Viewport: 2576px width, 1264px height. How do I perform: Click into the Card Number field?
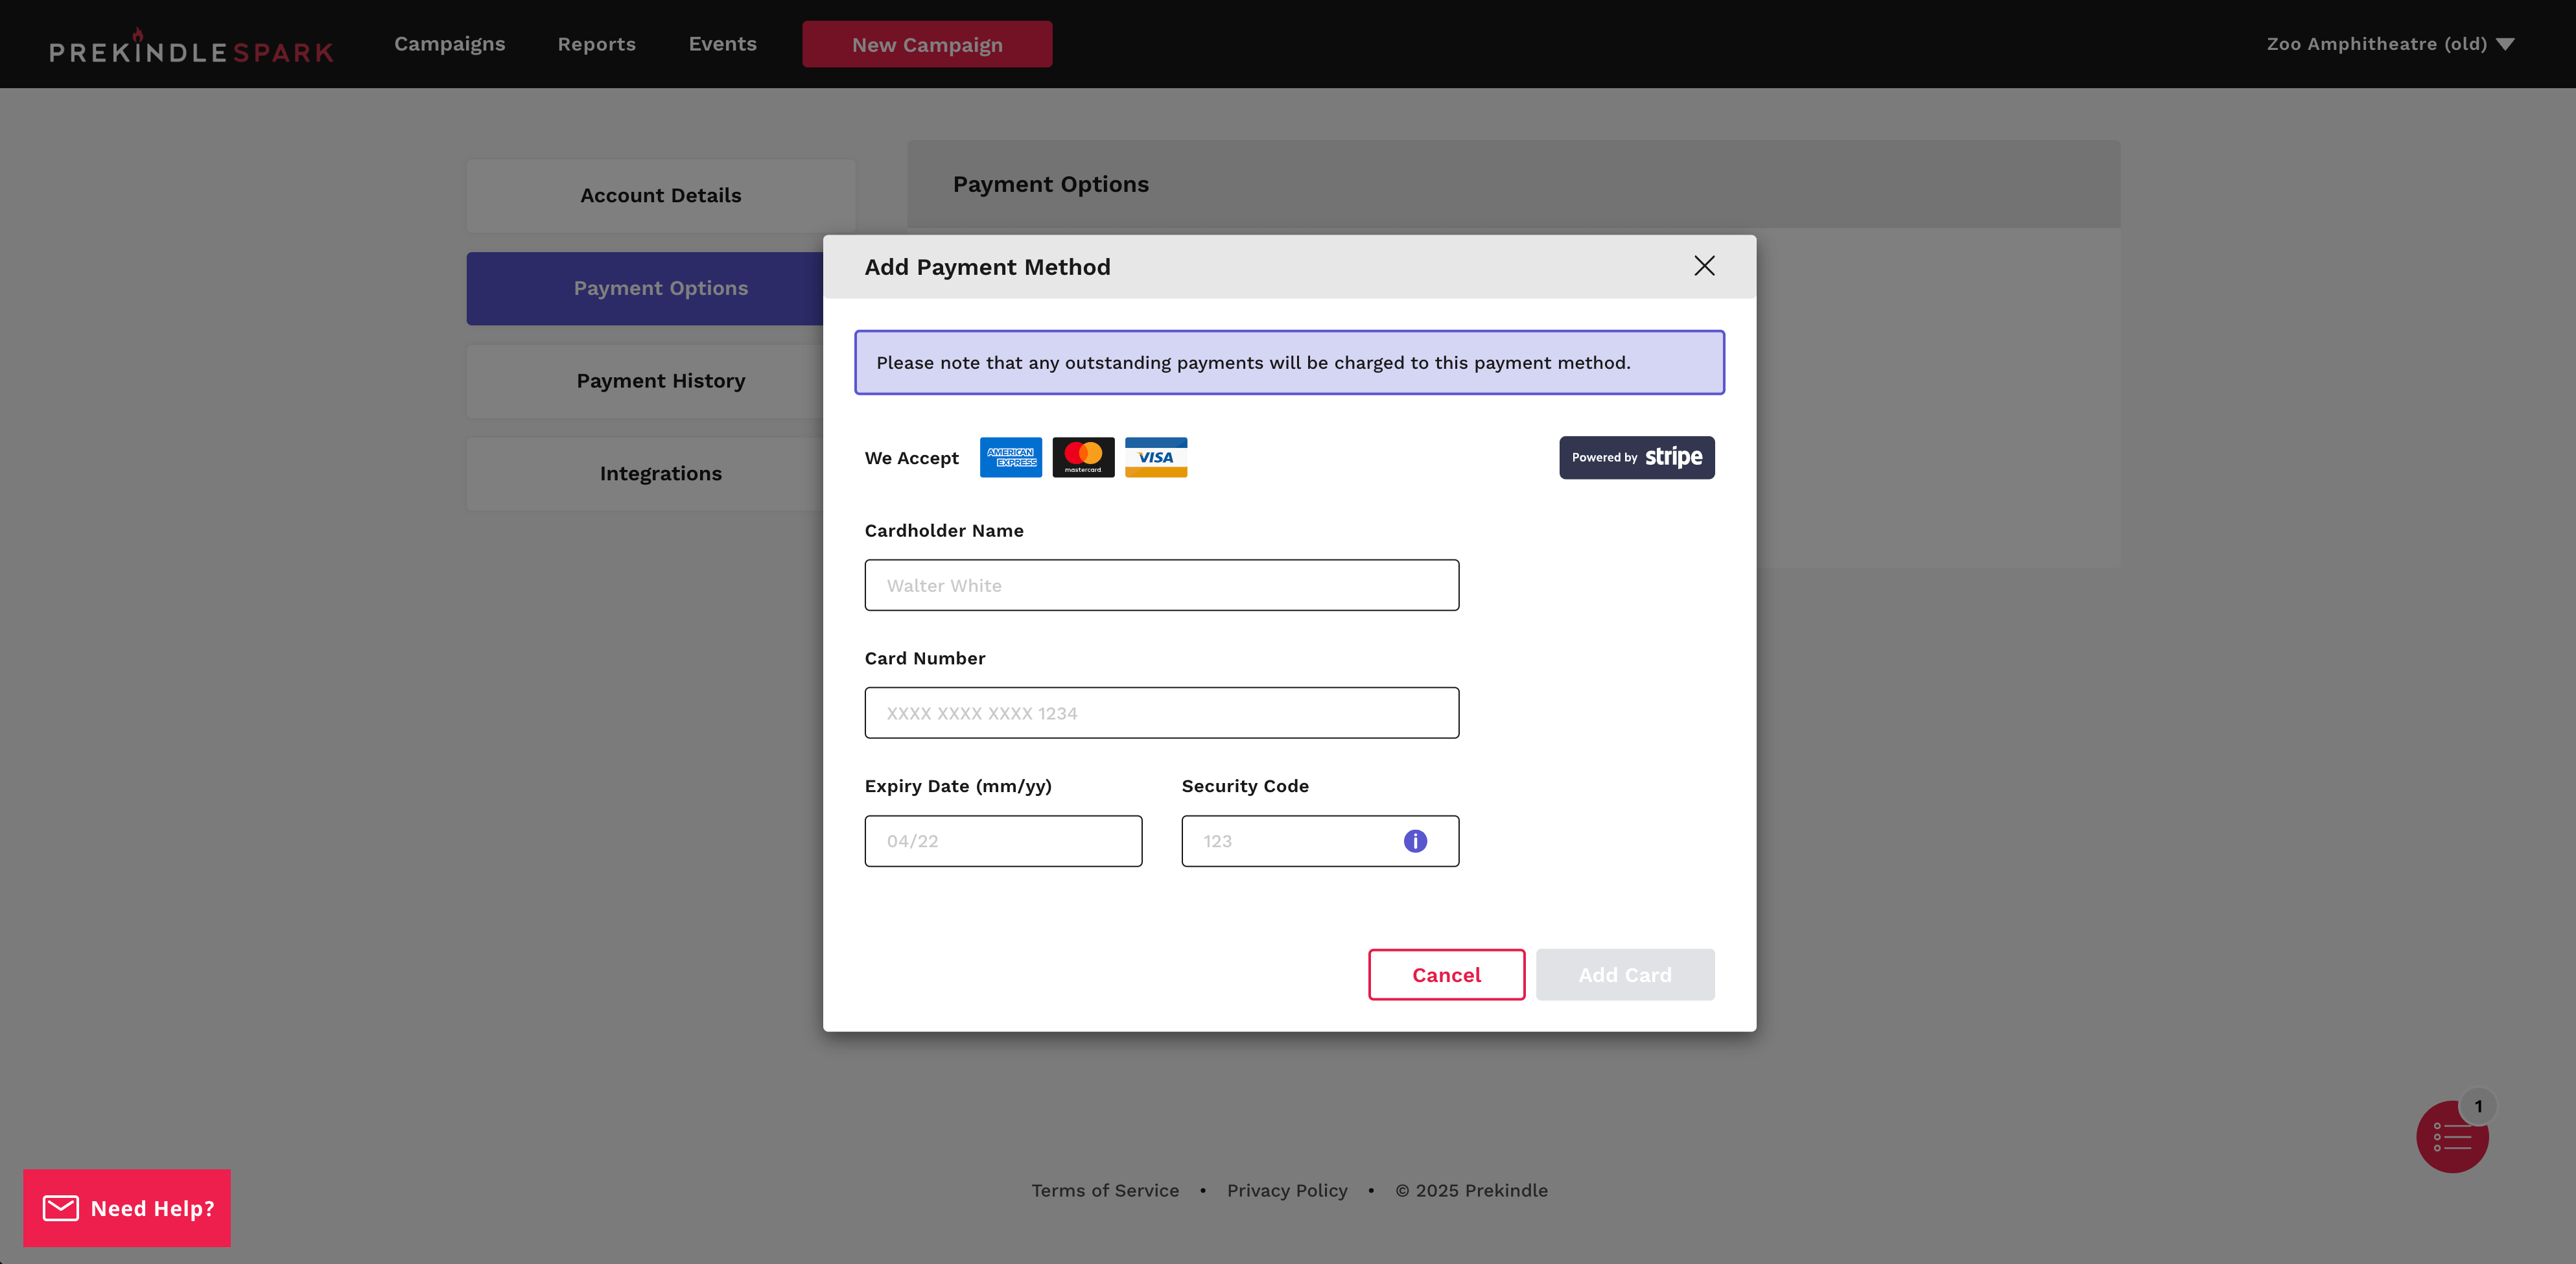(1161, 713)
